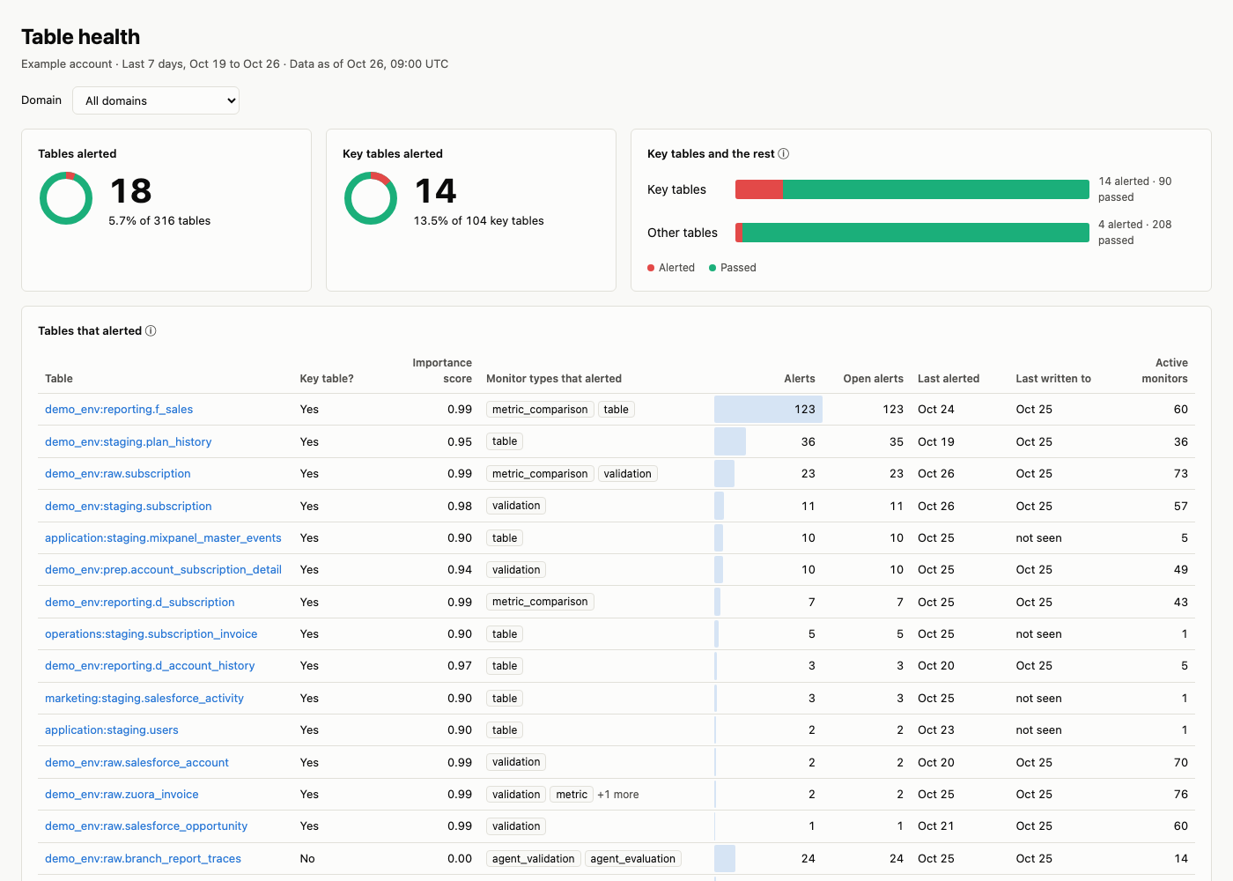This screenshot has height=881, width=1233.
Task: Click +1 more in zuora_invoice row
Action: (618, 795)
